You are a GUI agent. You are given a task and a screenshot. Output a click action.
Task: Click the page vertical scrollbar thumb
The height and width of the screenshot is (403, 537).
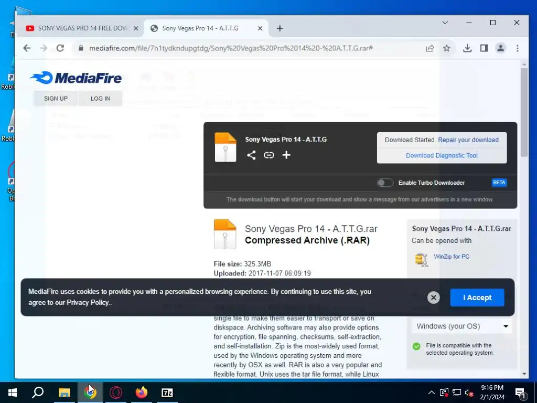pyautogui.click(x=524, y=112)
